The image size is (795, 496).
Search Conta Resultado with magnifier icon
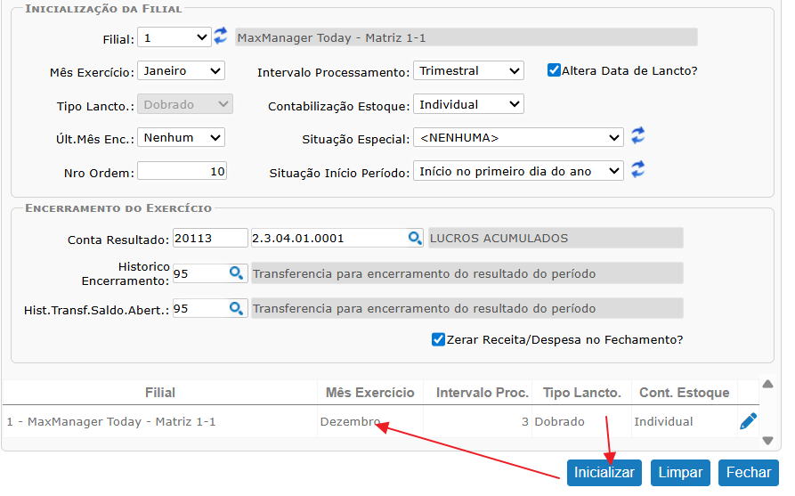pyautogui.click(x=415, y=238)
